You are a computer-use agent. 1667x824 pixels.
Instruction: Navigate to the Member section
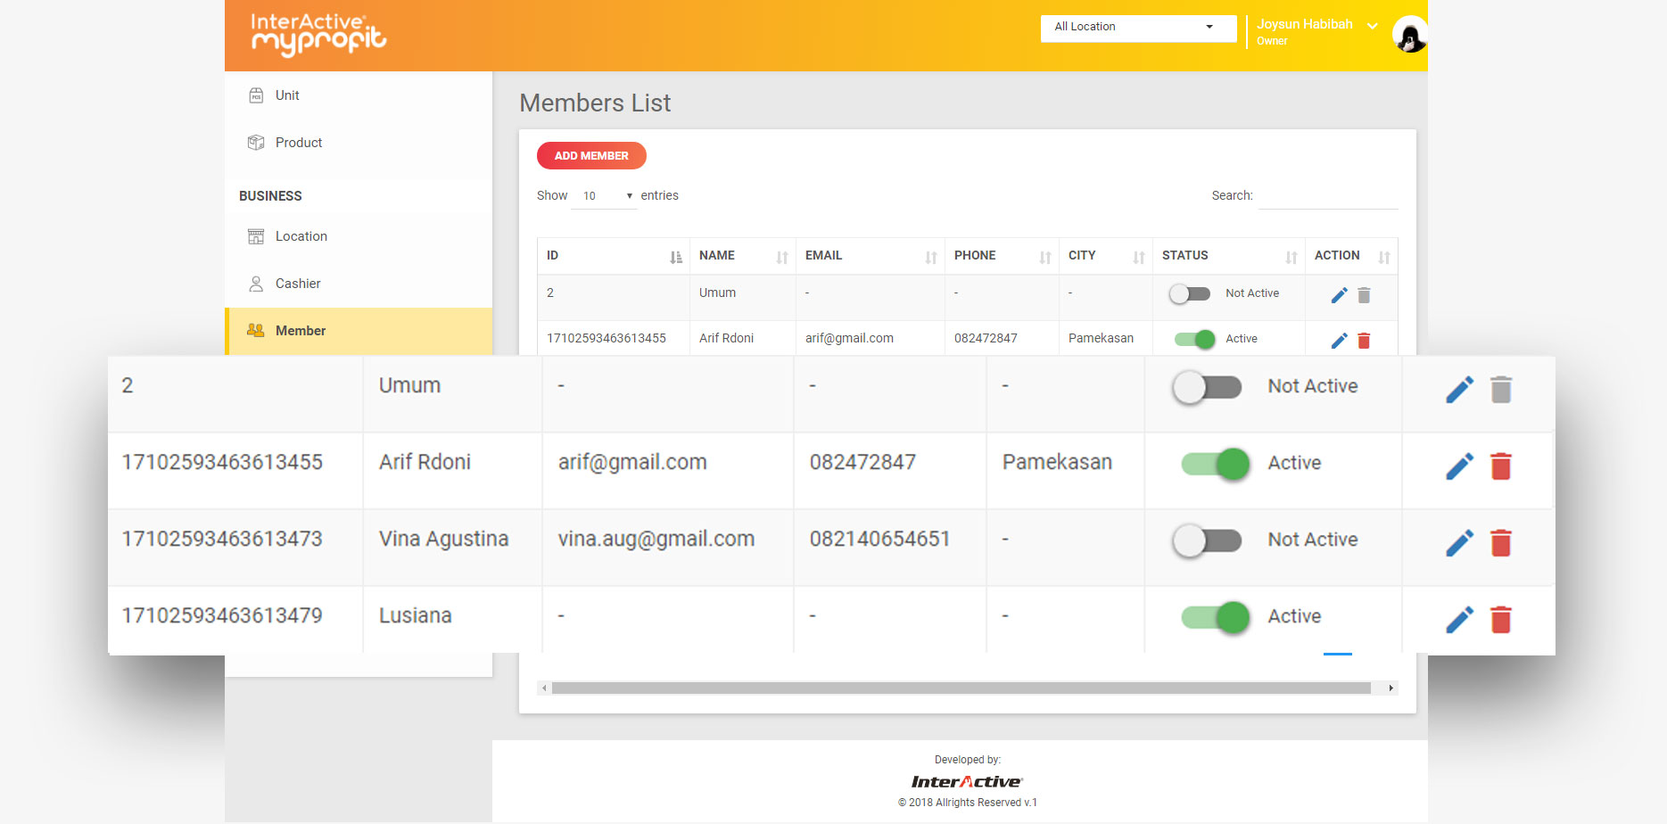point(301,330)
